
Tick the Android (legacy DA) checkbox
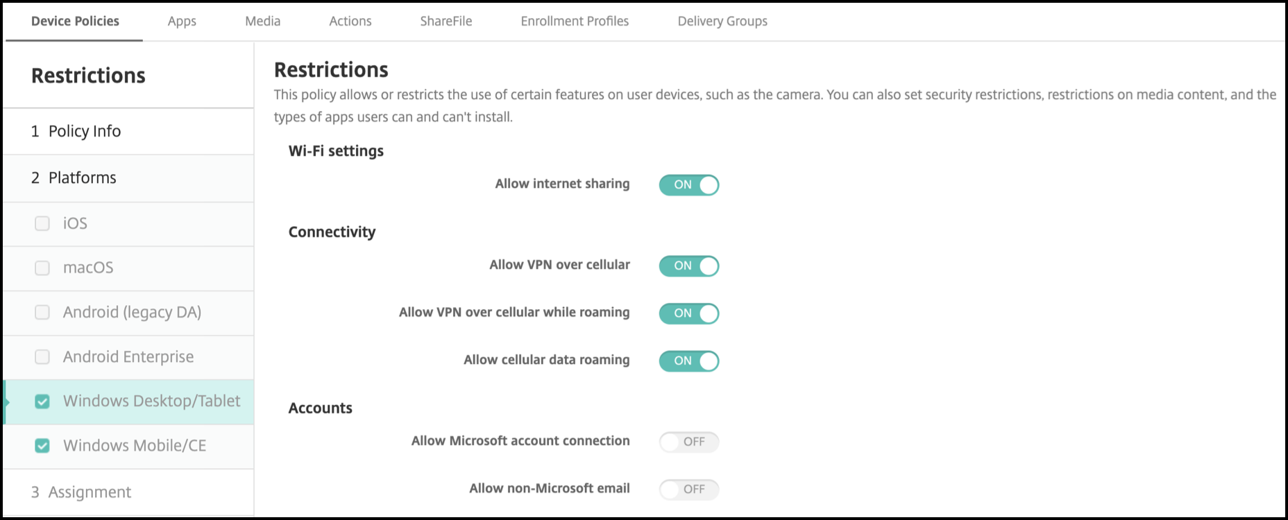[42, 312]
